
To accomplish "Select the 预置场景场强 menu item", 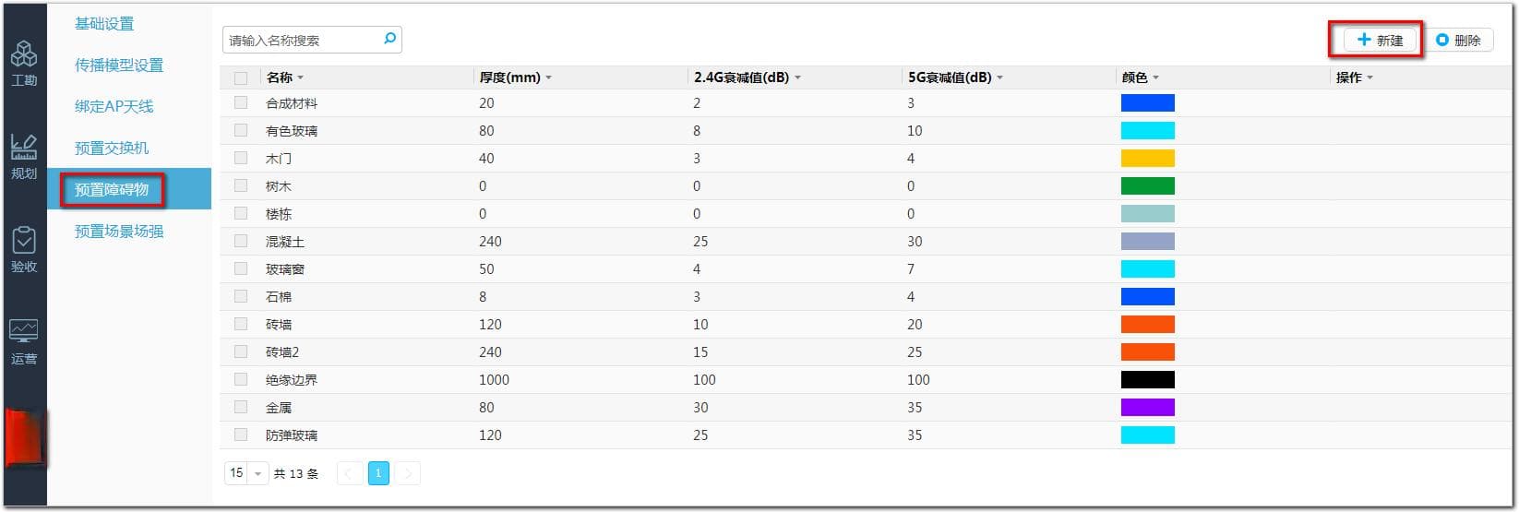I will [x=119, y=231].
